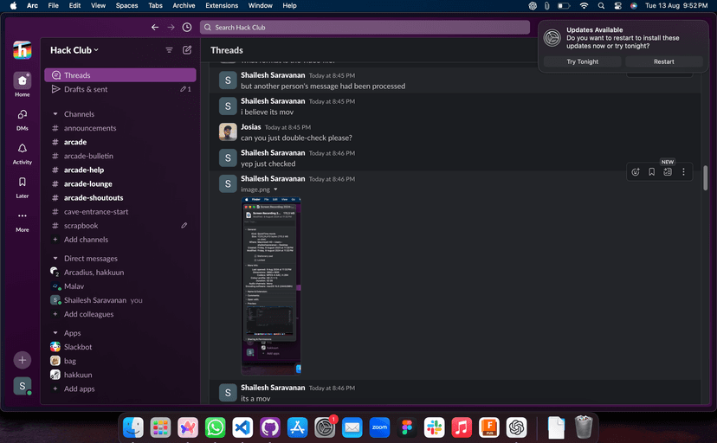Open DMs from the left rail
The width and height of the screenshot is (717, 443).
click(x=23, y=119)
